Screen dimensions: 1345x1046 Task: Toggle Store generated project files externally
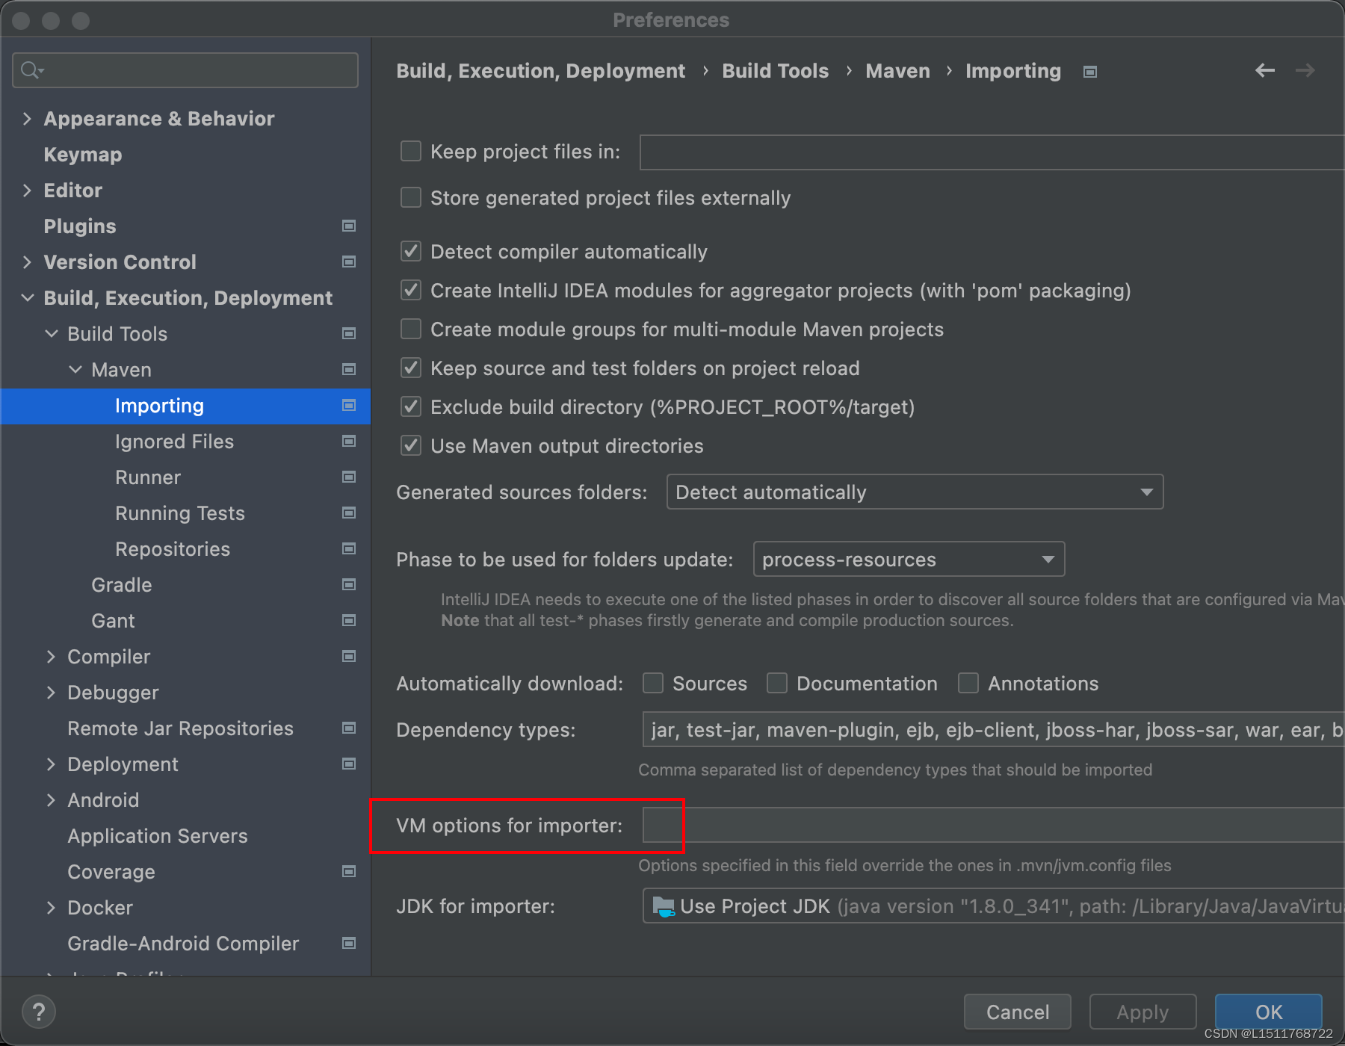tap(411, 197)
